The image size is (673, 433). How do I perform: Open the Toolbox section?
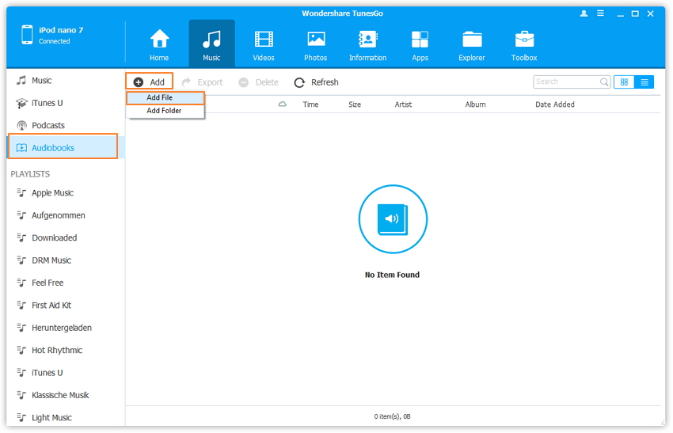click(x=524, y=44)
